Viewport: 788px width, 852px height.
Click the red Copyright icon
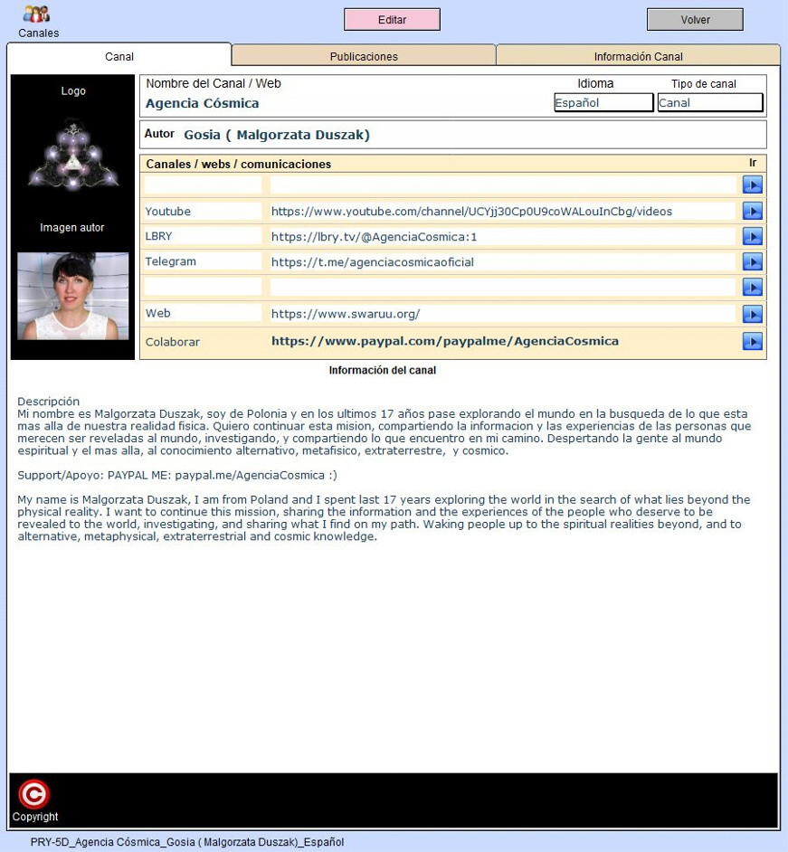(33, 794)
